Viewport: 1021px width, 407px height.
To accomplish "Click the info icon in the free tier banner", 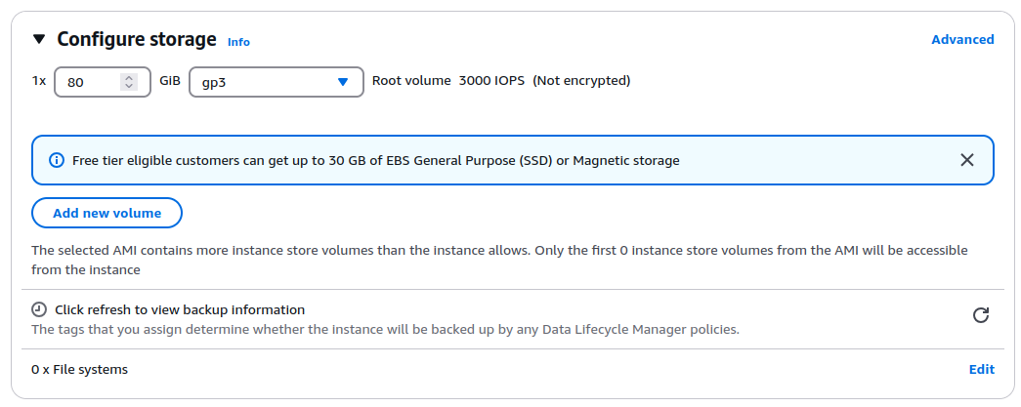I will 57,160.
